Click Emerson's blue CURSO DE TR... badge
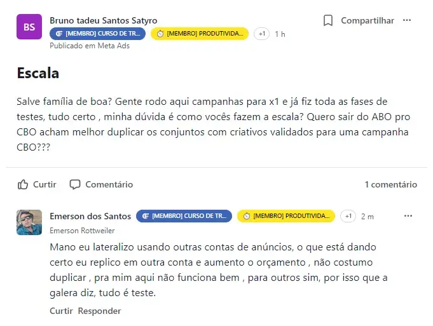The height and width of the screenshot is (326, 433). 184,216
